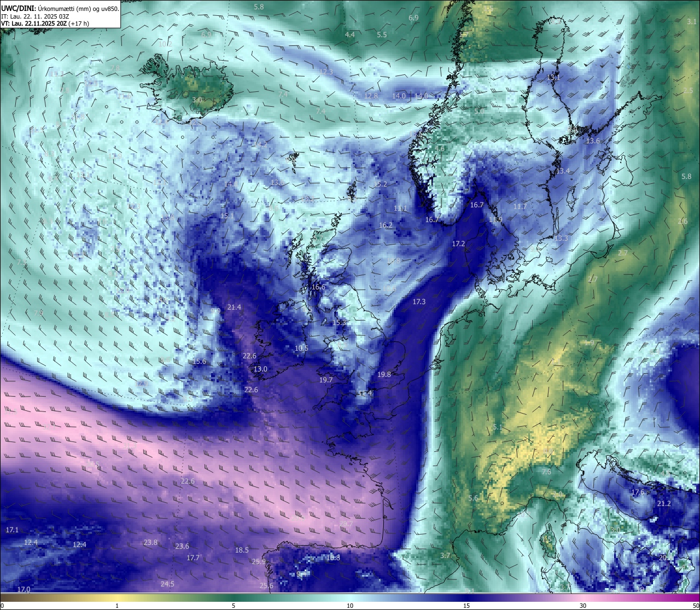Click the 5.1 value label
The width and height of the screenshot is (700, 610).
[498, 427]
